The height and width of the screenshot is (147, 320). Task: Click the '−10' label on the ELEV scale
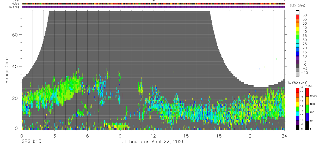[304, 73]
